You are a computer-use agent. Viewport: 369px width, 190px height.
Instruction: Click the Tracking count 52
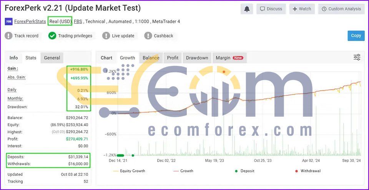pos(86,181)
